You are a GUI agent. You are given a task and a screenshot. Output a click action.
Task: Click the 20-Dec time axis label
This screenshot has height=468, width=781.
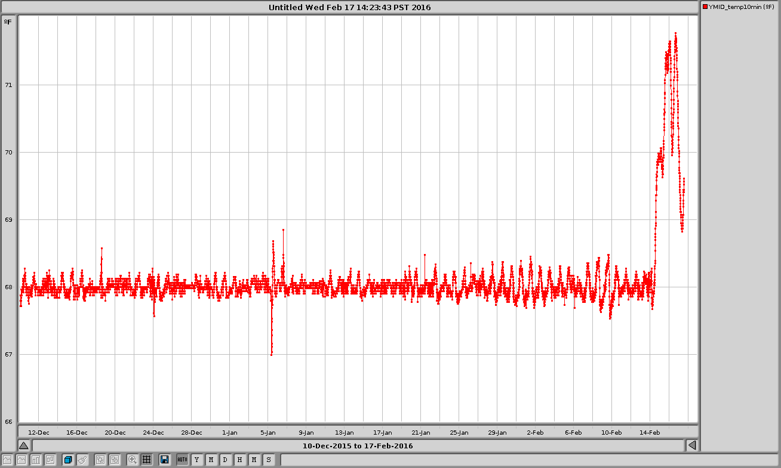(x=115, y=432)
